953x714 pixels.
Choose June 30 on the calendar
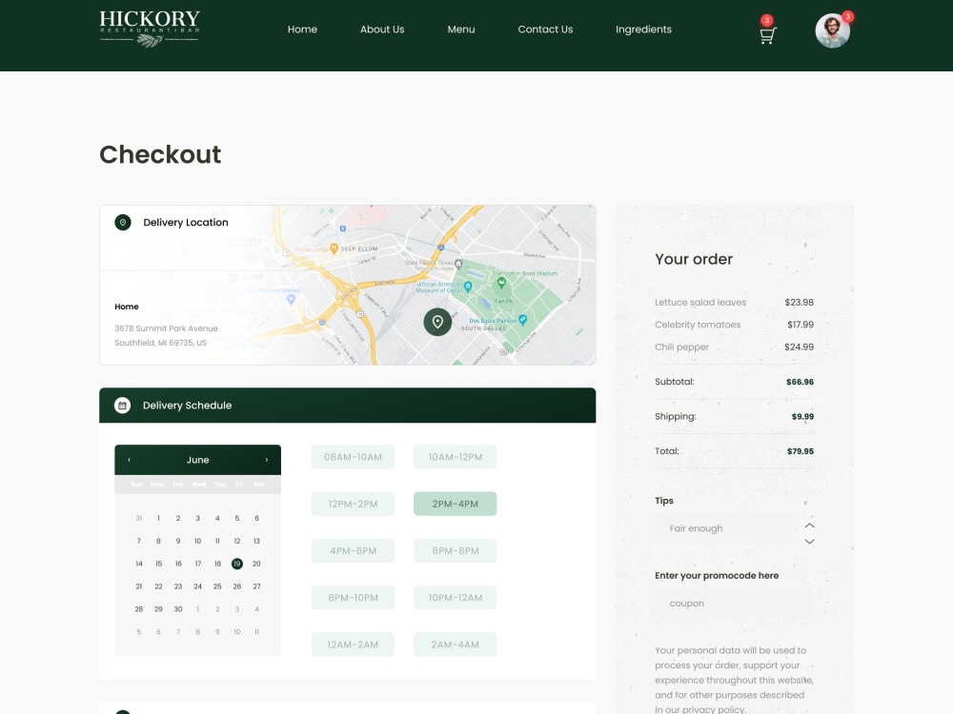click(178, 609)
